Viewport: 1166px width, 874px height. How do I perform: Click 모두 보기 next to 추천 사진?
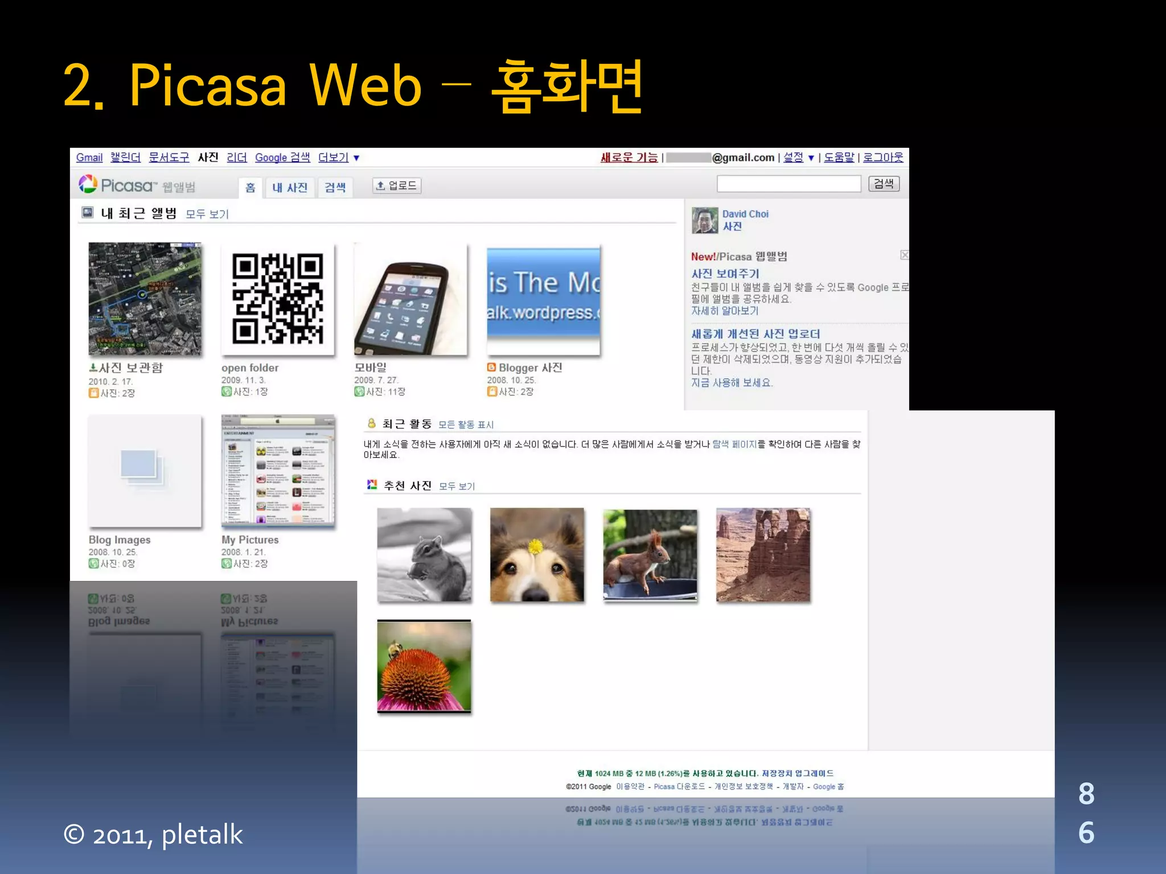click(x=457, y=486)
